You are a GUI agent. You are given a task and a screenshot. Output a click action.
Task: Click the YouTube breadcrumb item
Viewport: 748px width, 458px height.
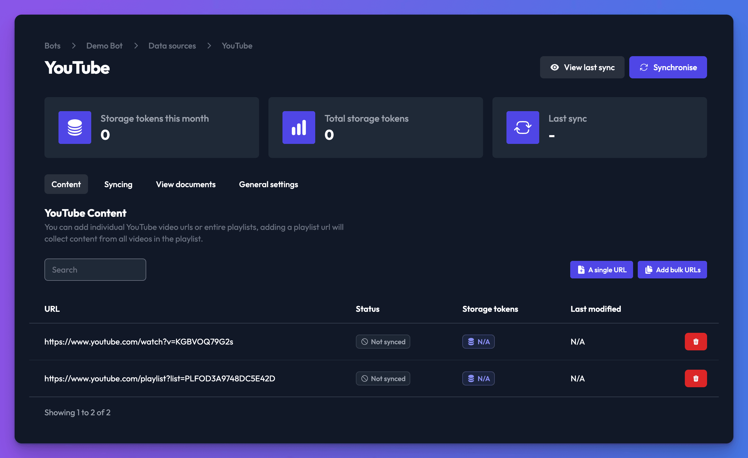click(x=237, y=46)
